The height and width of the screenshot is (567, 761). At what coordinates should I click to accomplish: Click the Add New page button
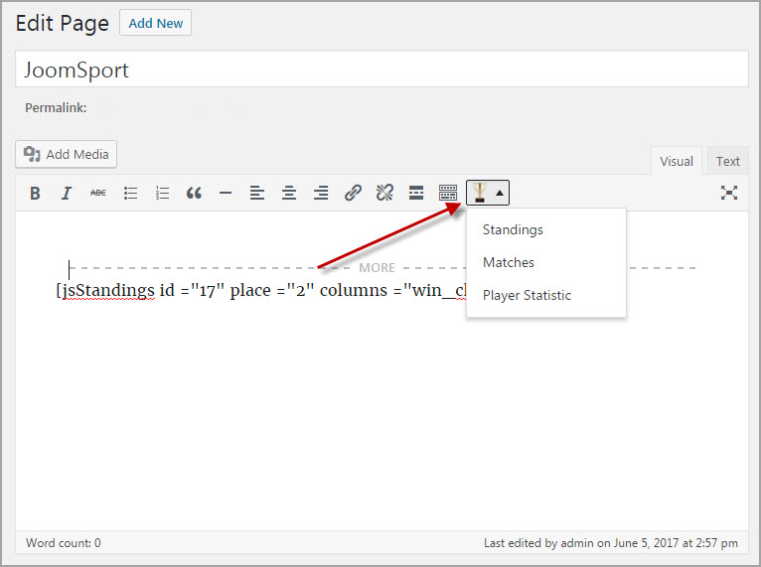pyautogui.click(x=155, y=23)
